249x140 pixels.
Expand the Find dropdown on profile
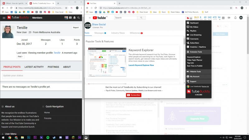[20, 57]
